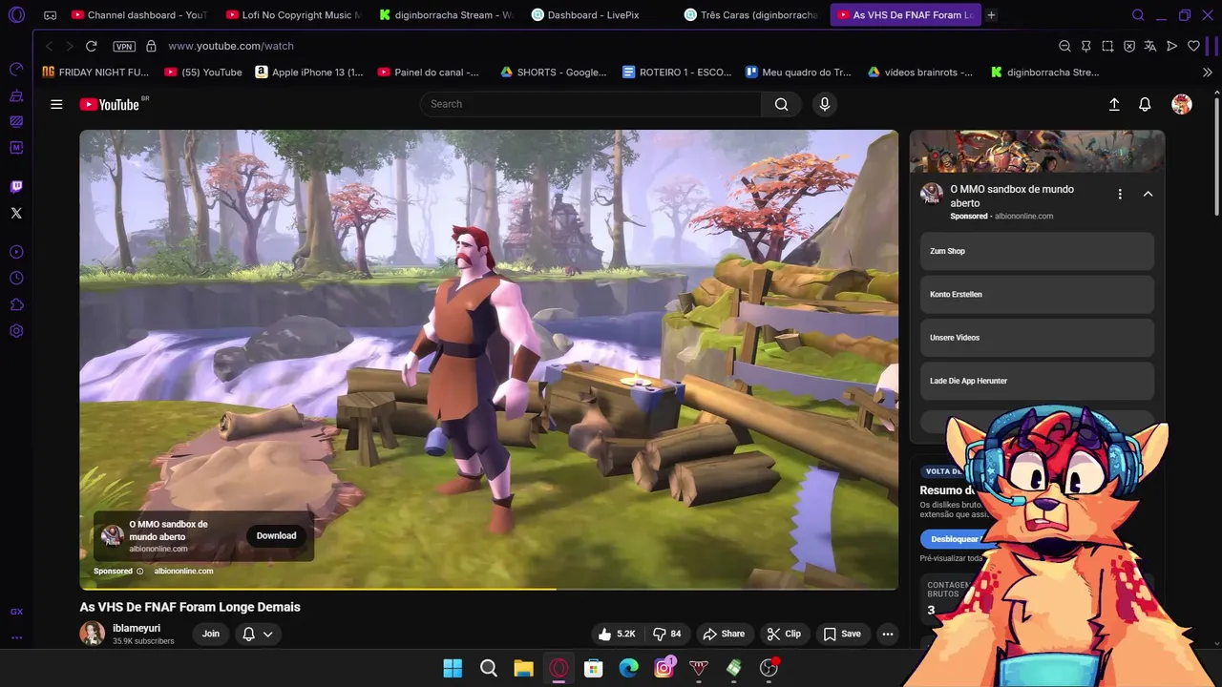Viewport: 1222px width, 687px height.
Task: Click the video ad progress bar
Action: 489,589
